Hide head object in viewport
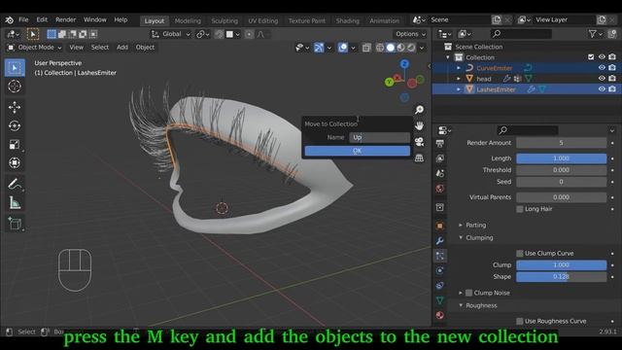The image size is (622, 350). click(x=602, y=79)
